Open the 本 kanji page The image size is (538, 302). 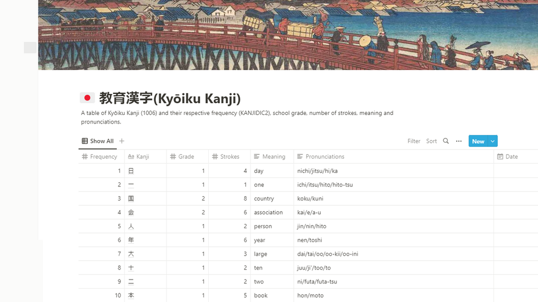[131, 296]
